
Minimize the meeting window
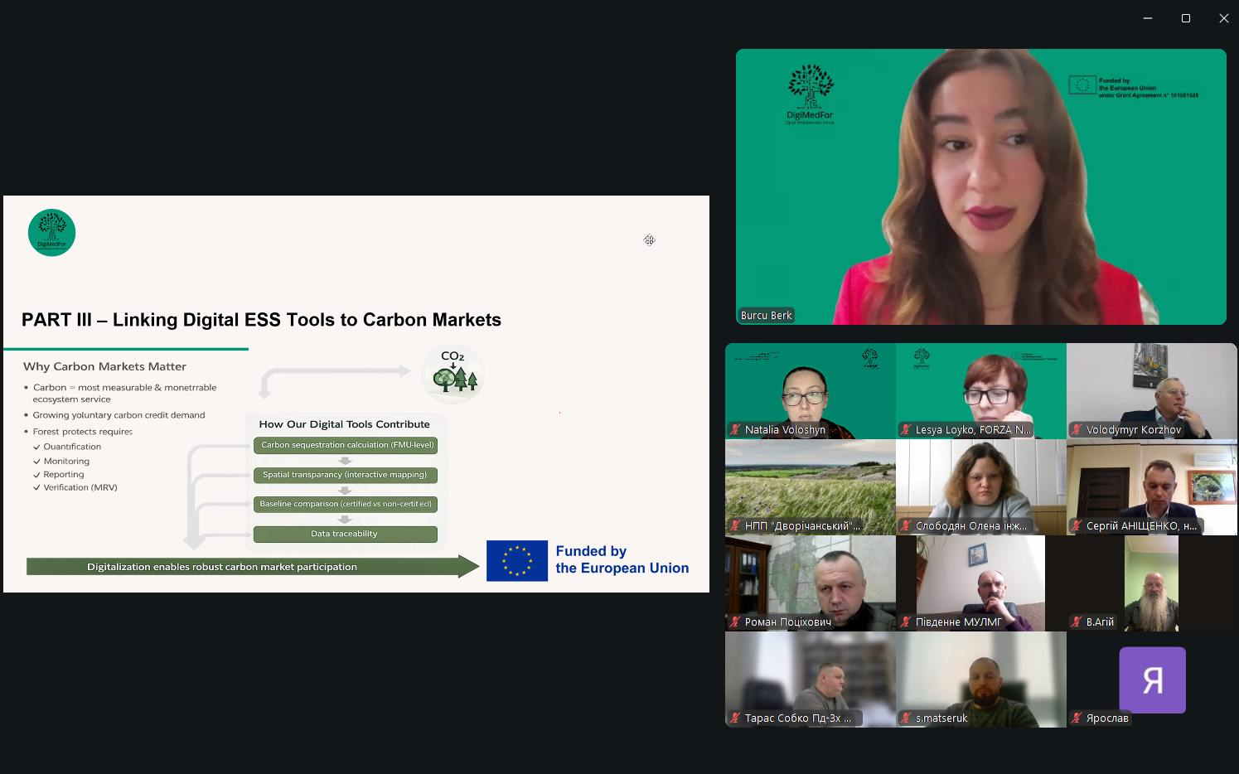pos(1148,18)
